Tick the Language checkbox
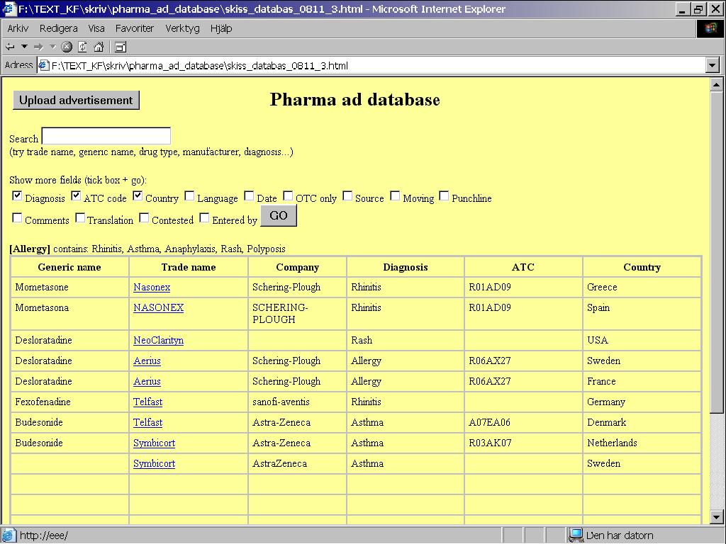The height and width of the screenshot is (544, 726). (189, 195)
